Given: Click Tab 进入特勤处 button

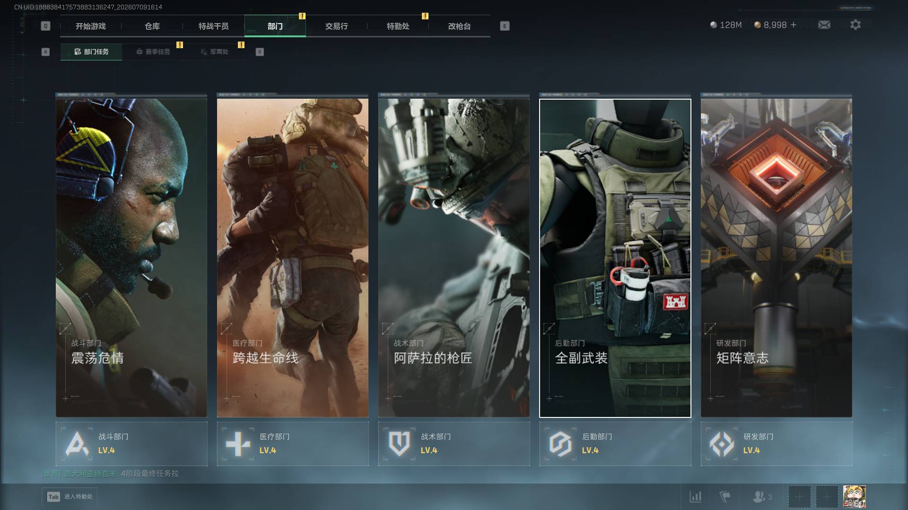Looking at the screenshot, I should click(x=70, y=496).
